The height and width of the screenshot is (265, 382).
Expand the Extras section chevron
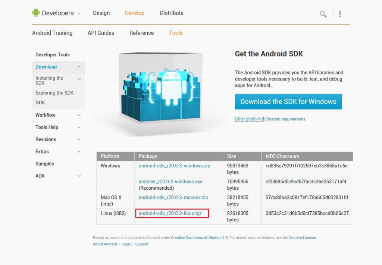(79, 152)
